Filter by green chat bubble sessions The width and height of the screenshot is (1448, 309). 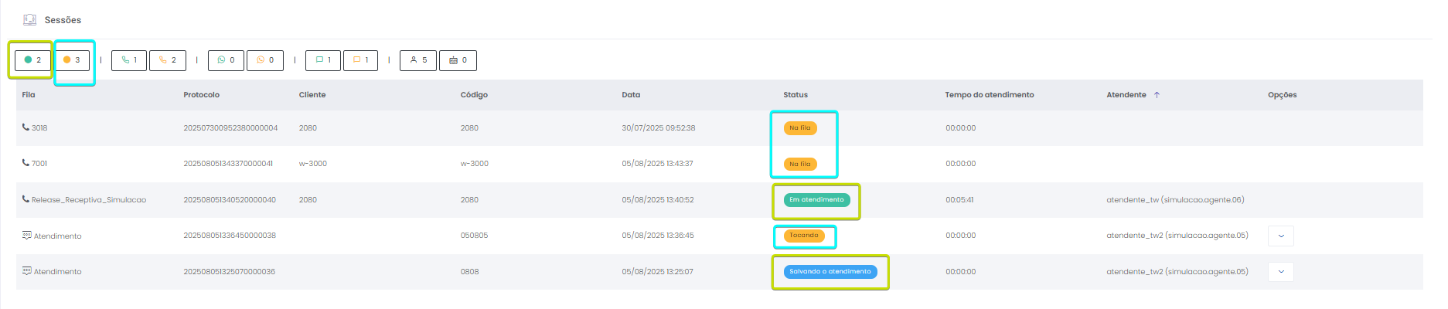[x=323, y=60]
